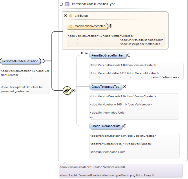188x179 pixels.
Task: Collapse the PermittedGradesDefinition element
Action: click(43, 61)
